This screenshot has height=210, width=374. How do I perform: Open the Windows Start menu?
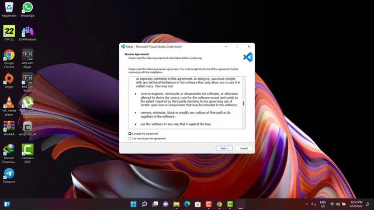[x=134, y=204]
